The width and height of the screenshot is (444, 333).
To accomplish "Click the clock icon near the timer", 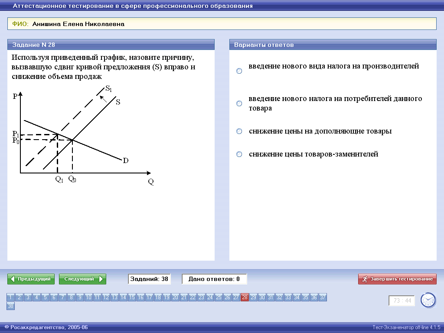I will 428,300.
